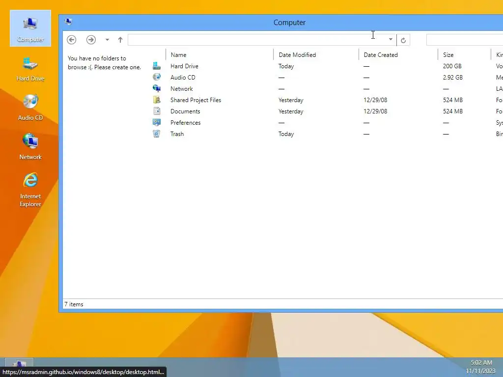Image resolution: width=503 pixels, height=377 pixels.
Task: Select the 'Preferences' row name
Action: pyautogui.click(x=185, y=122)
